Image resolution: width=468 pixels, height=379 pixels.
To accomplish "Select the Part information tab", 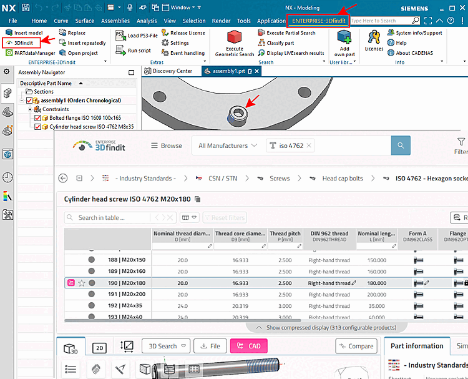I will click(x=417, y=346).
